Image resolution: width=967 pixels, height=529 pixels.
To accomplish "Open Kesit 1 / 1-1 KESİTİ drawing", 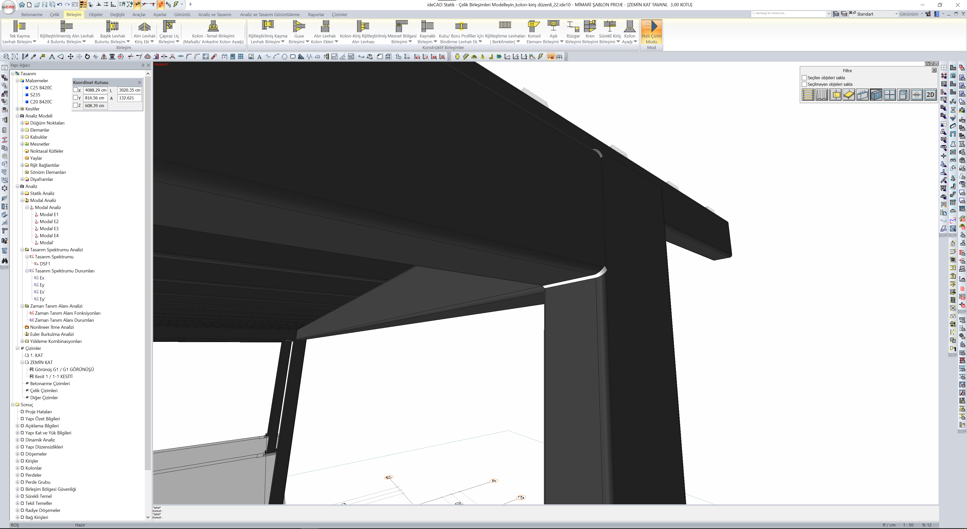I will coord(53,376).
